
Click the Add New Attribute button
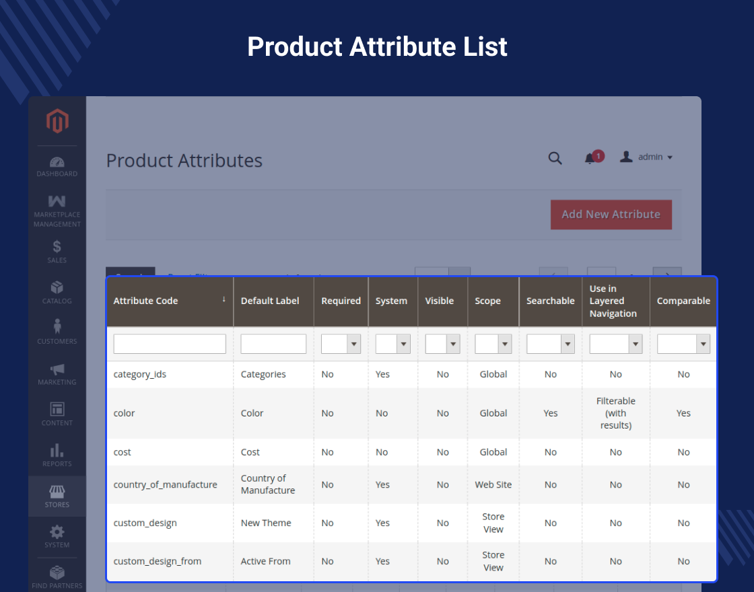[611, 215]
